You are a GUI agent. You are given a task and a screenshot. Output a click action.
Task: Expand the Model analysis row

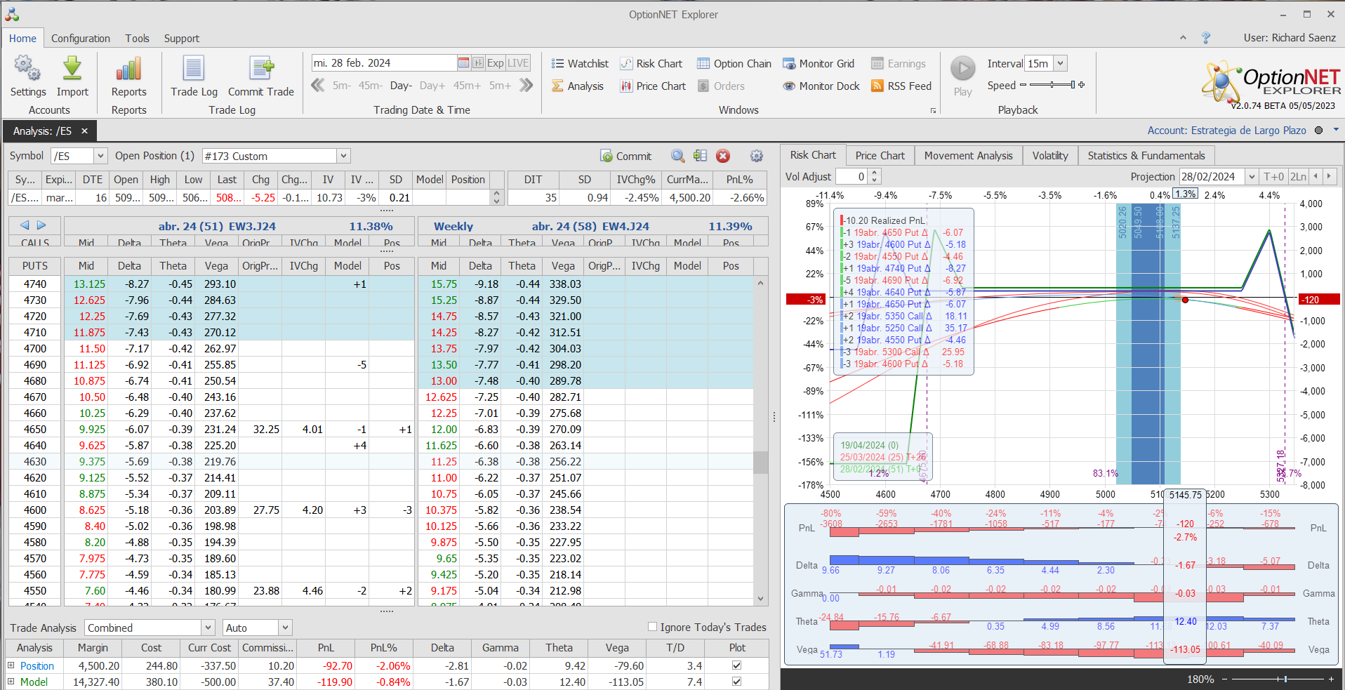(x=11, y=681)
